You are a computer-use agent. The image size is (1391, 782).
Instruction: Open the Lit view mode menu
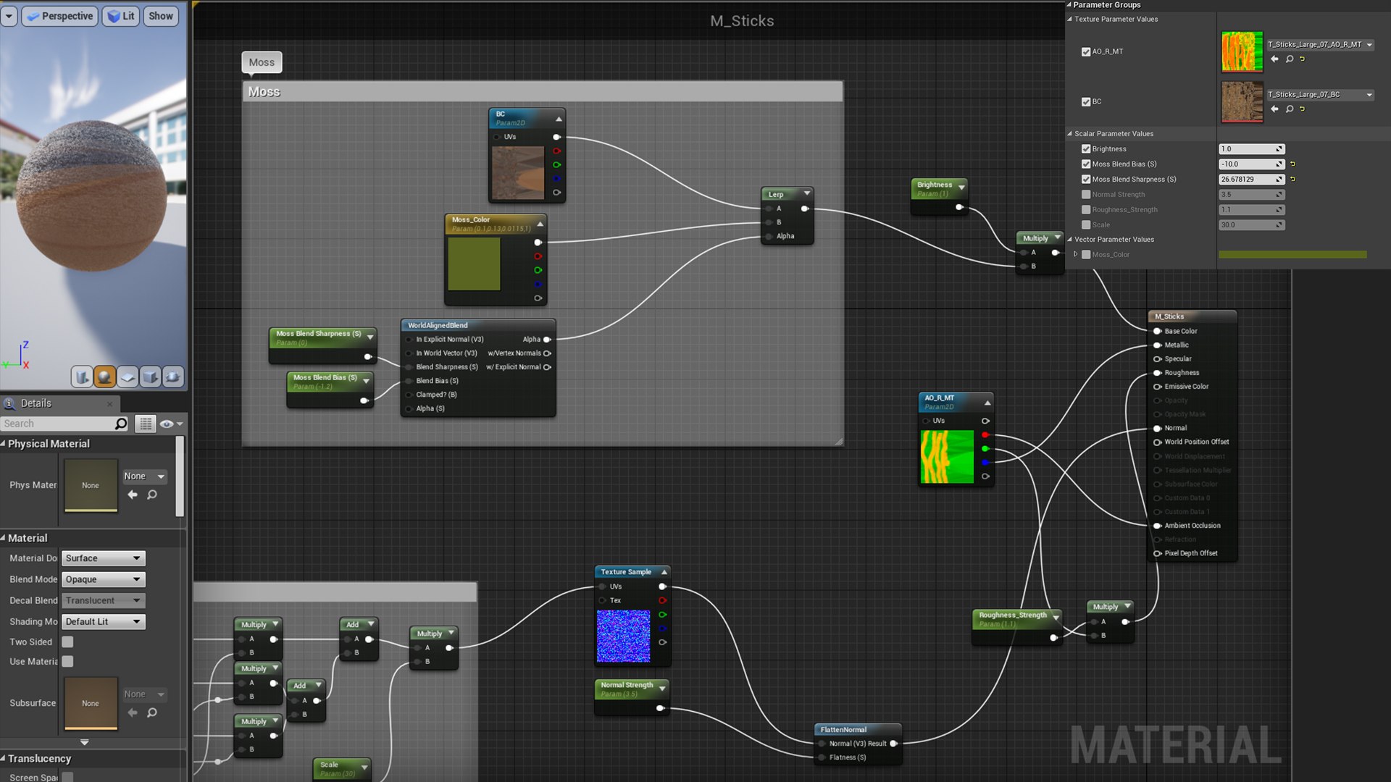click(121, 16)
